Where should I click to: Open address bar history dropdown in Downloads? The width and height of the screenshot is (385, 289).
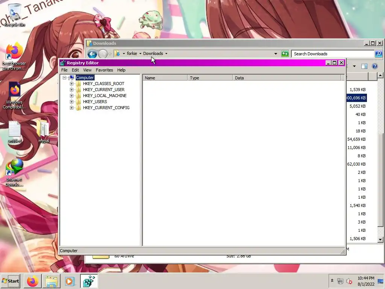(276, 53)
